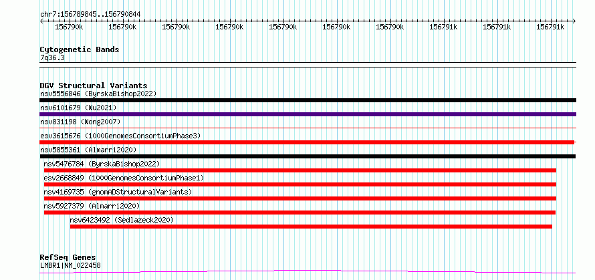Click the nsv5476784 (ByrskaBishop2022) label
595x280 pixels.
[102, 164]
